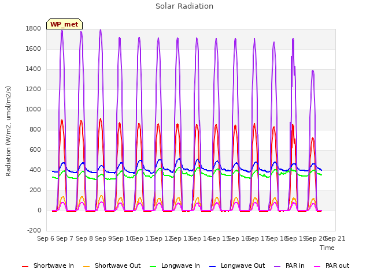Click the 1200 y-axis tick label
This screenshot has width=370, height=277.
pos(34,89)
